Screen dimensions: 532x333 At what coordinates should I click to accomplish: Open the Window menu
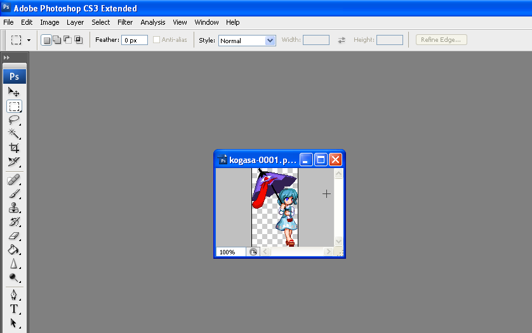(206, 22)
